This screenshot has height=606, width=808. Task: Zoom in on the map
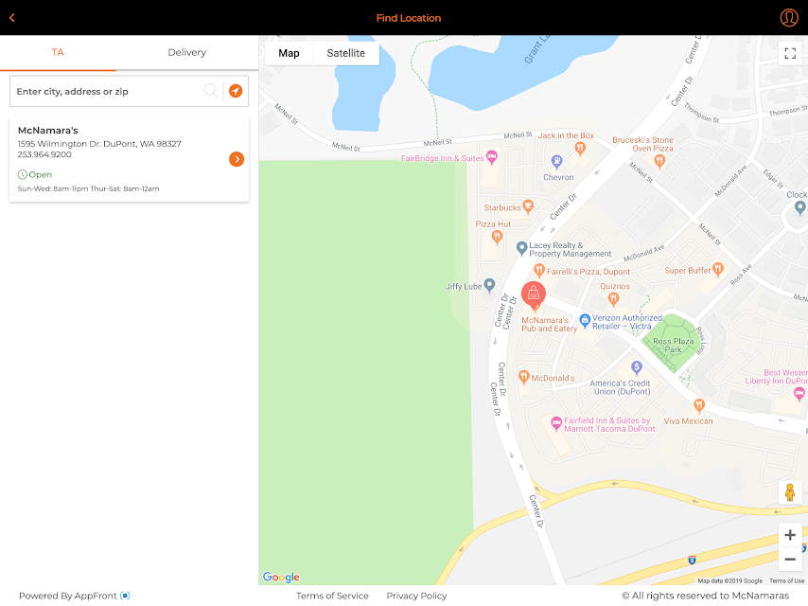tap(789, 535)
